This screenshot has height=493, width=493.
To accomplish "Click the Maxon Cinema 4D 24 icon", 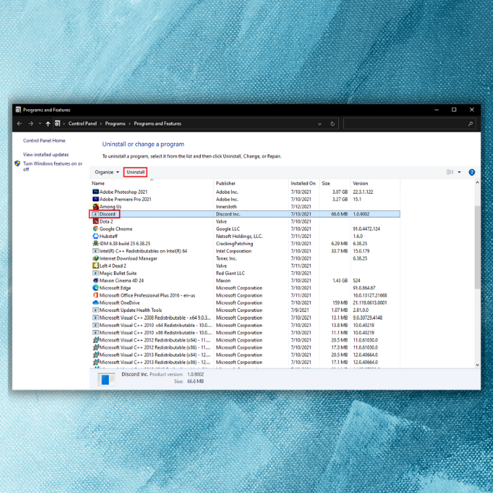I will [x=96, y=280].
